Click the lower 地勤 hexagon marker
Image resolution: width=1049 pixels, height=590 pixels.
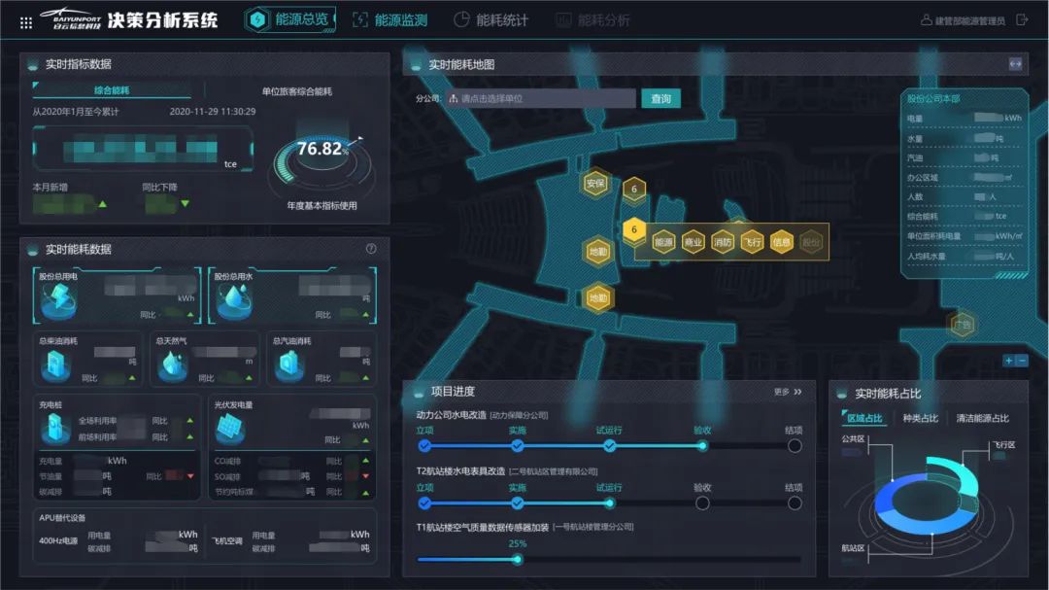[x=598, y=298]
